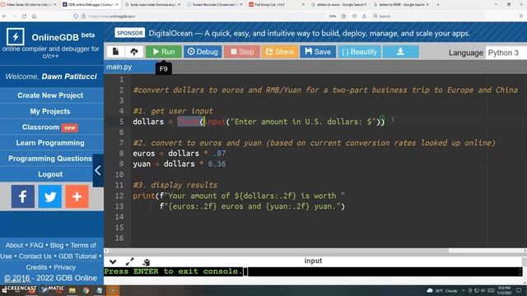Open the Credits link
This screenshot has height=296, width=527.
pyautogui.click(x=36, y=267)
